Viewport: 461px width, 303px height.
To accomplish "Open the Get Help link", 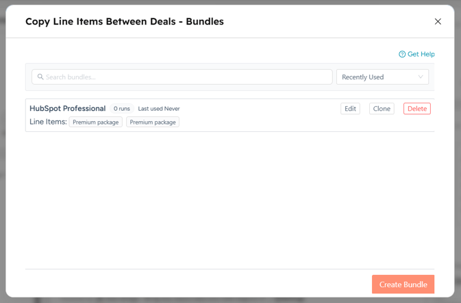I will click(416, 54).
